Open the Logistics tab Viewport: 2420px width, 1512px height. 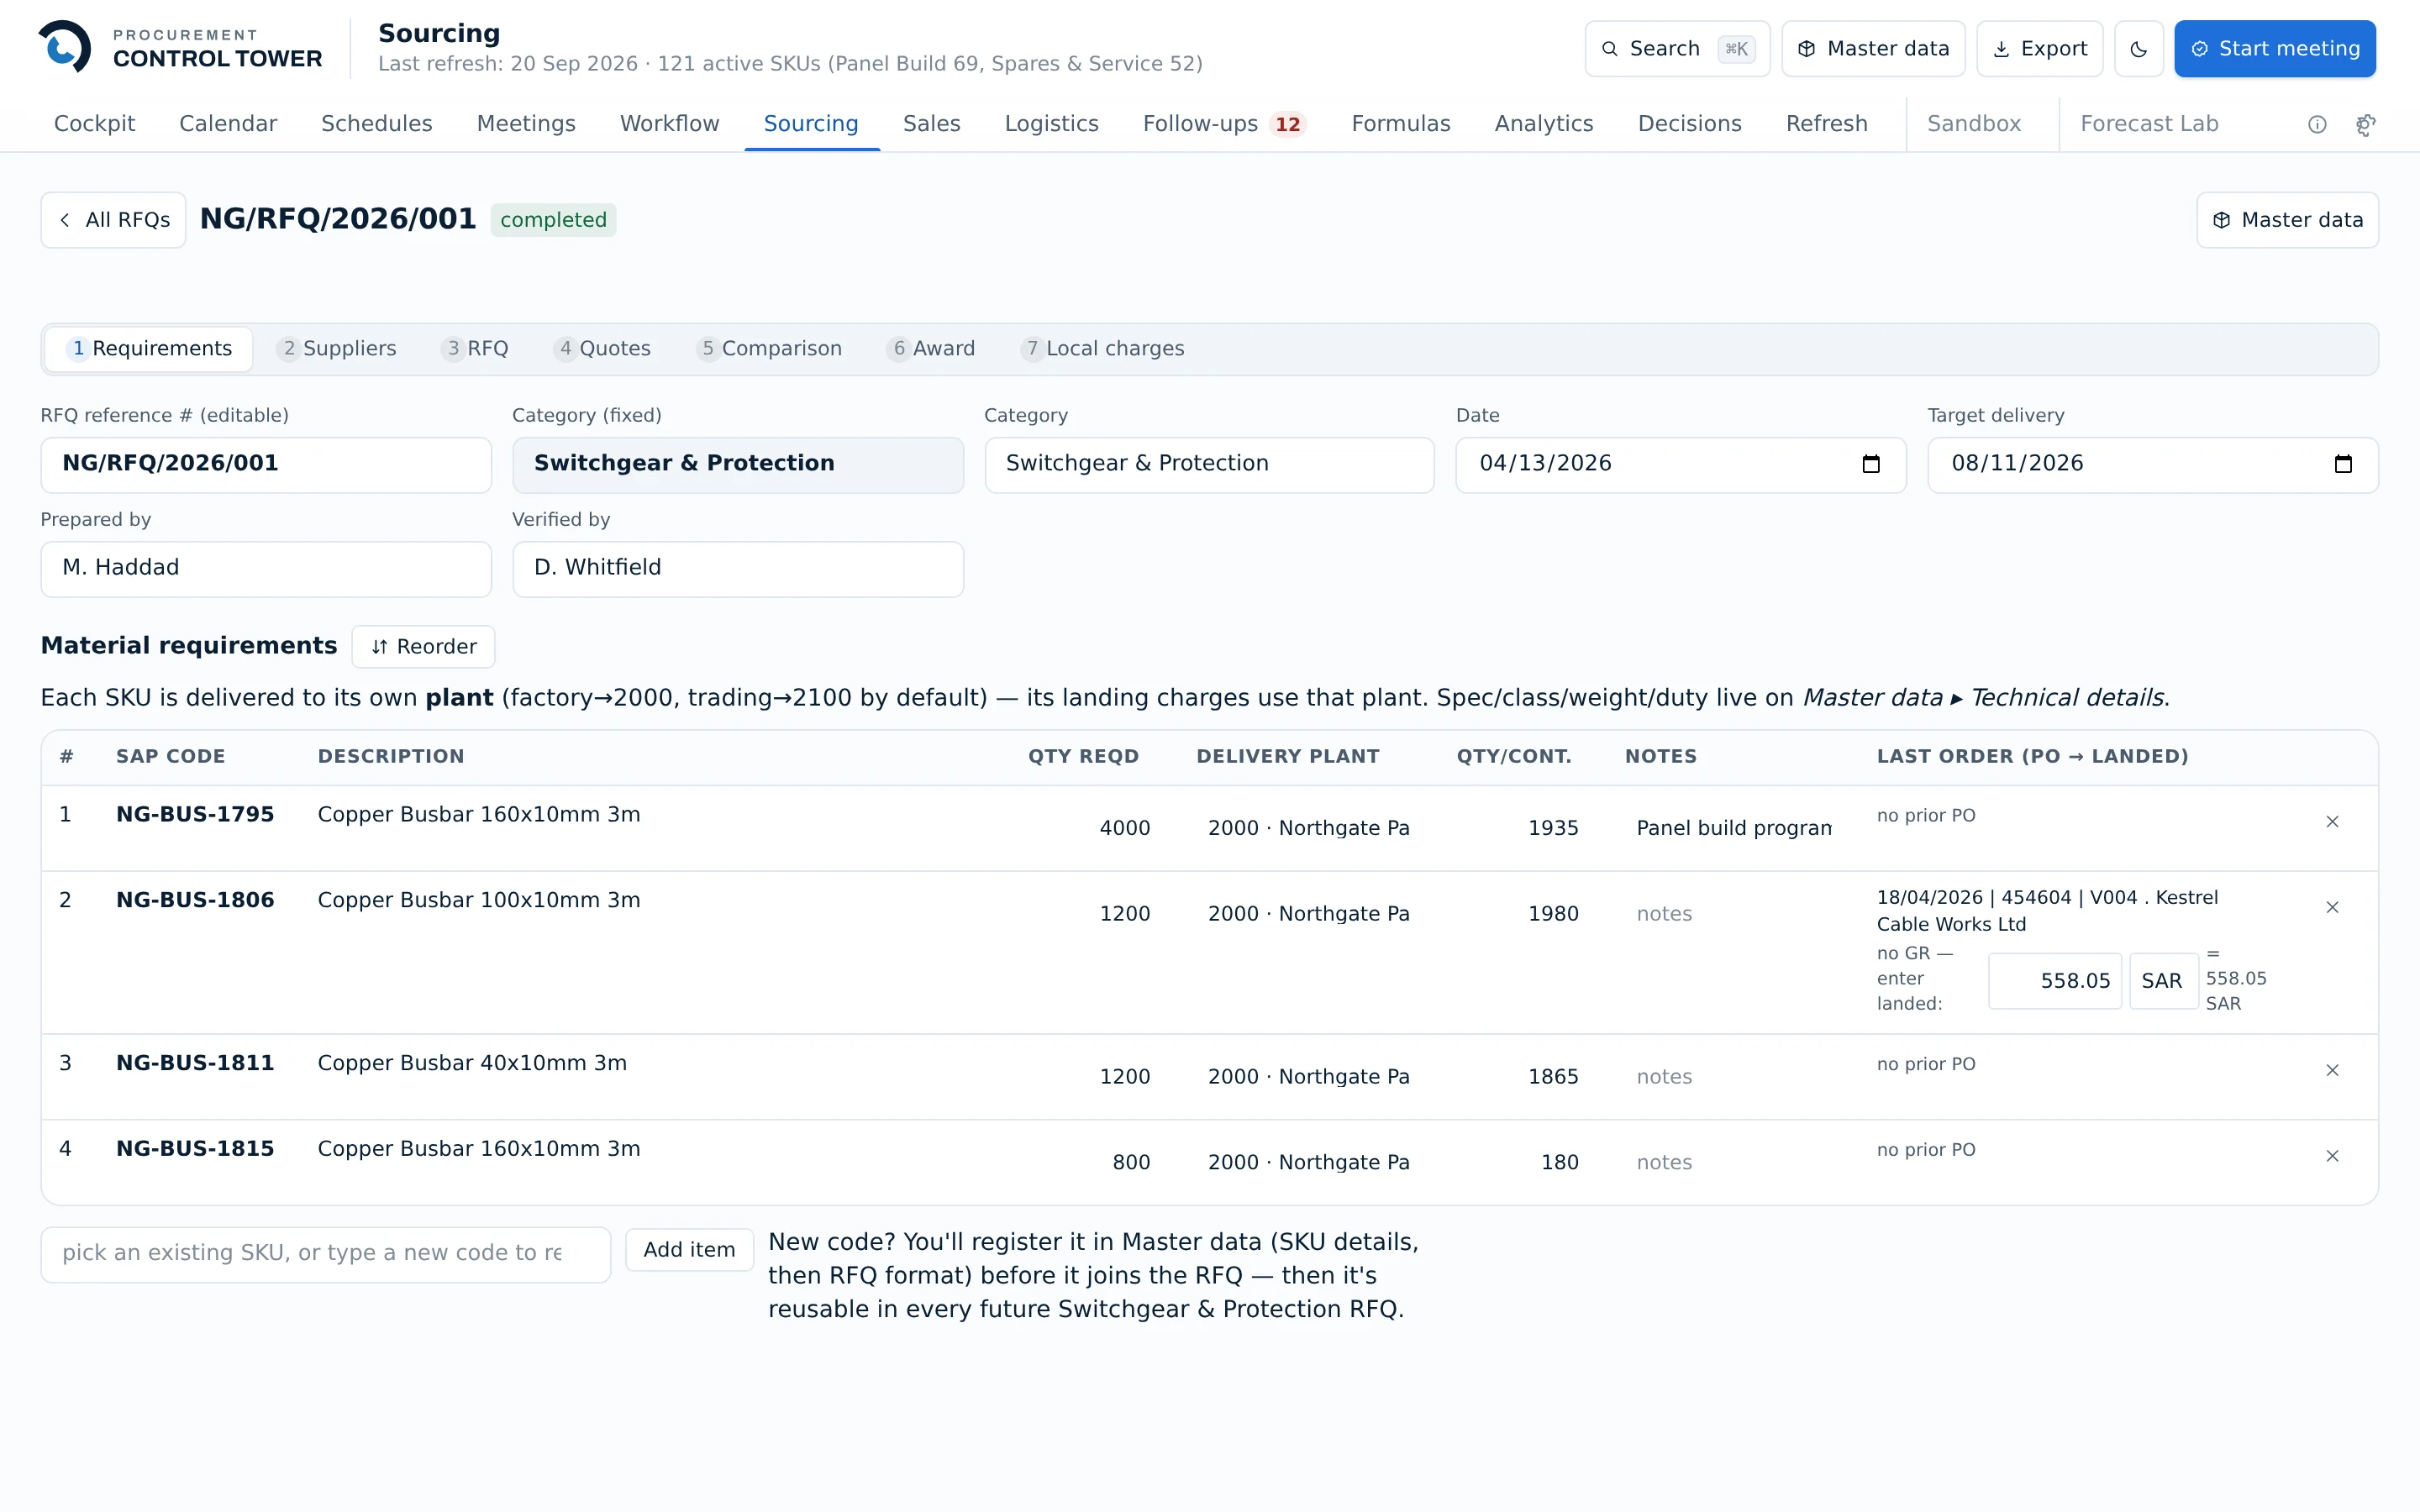click(x=1051, y=124)
